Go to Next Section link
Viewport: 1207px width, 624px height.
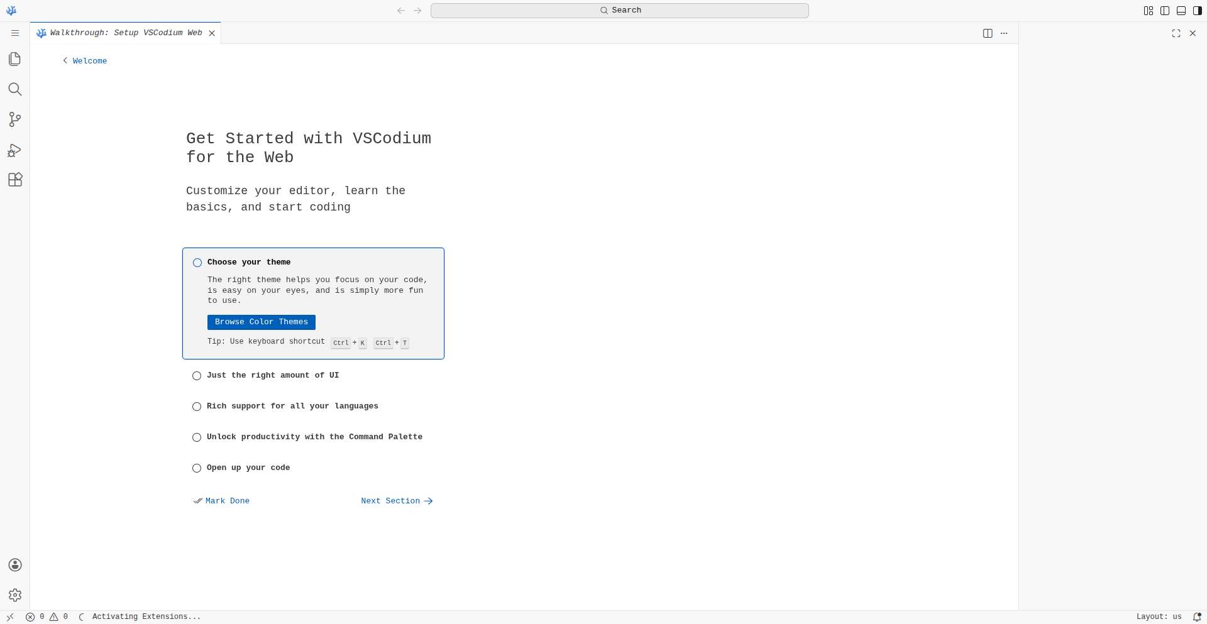click(397, 501)
